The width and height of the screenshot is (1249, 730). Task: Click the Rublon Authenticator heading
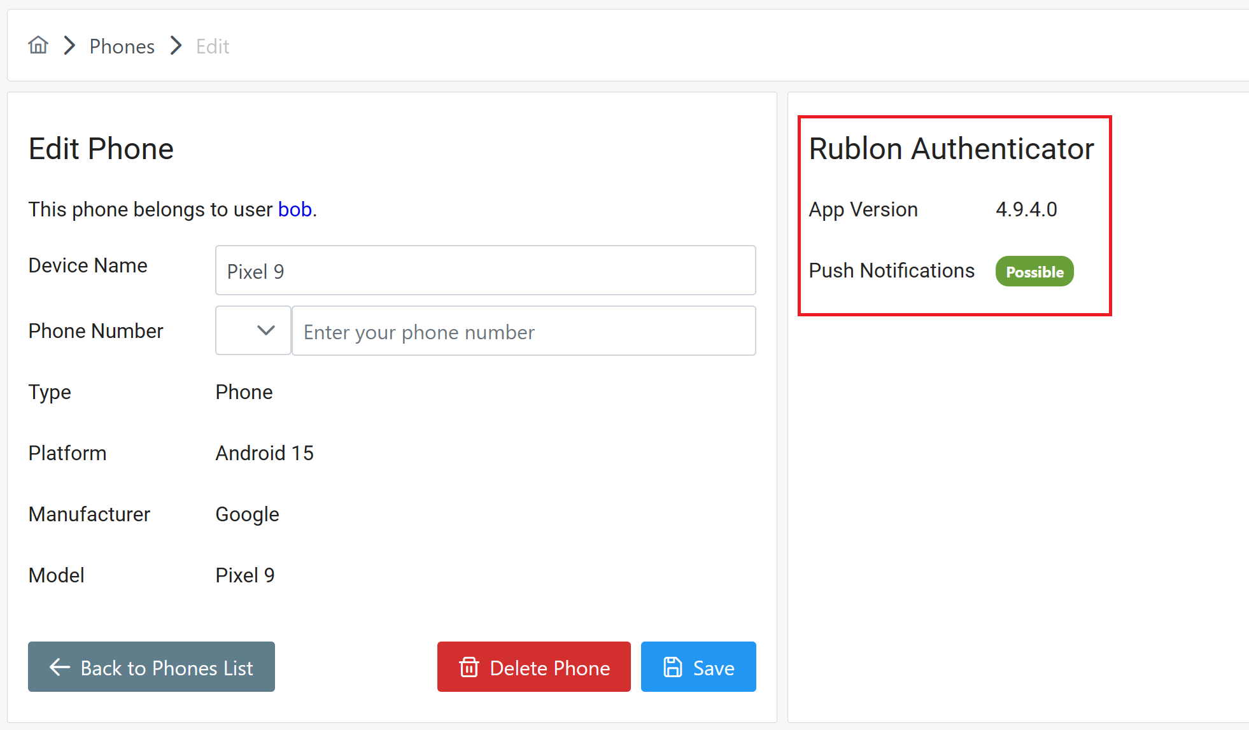[951, 149]
